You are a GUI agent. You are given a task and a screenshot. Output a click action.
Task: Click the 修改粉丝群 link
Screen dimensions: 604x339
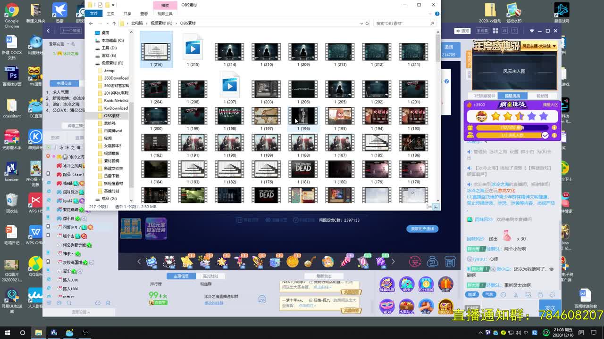point(214,303)
